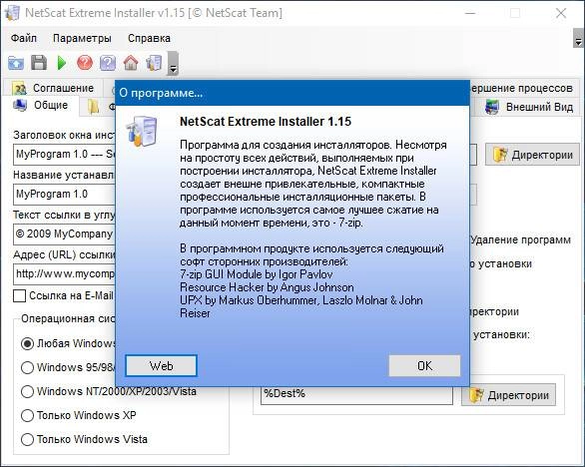The image size is (585, 467).
Task: Click the question mark toolbar icon
Action: (108, 63)
